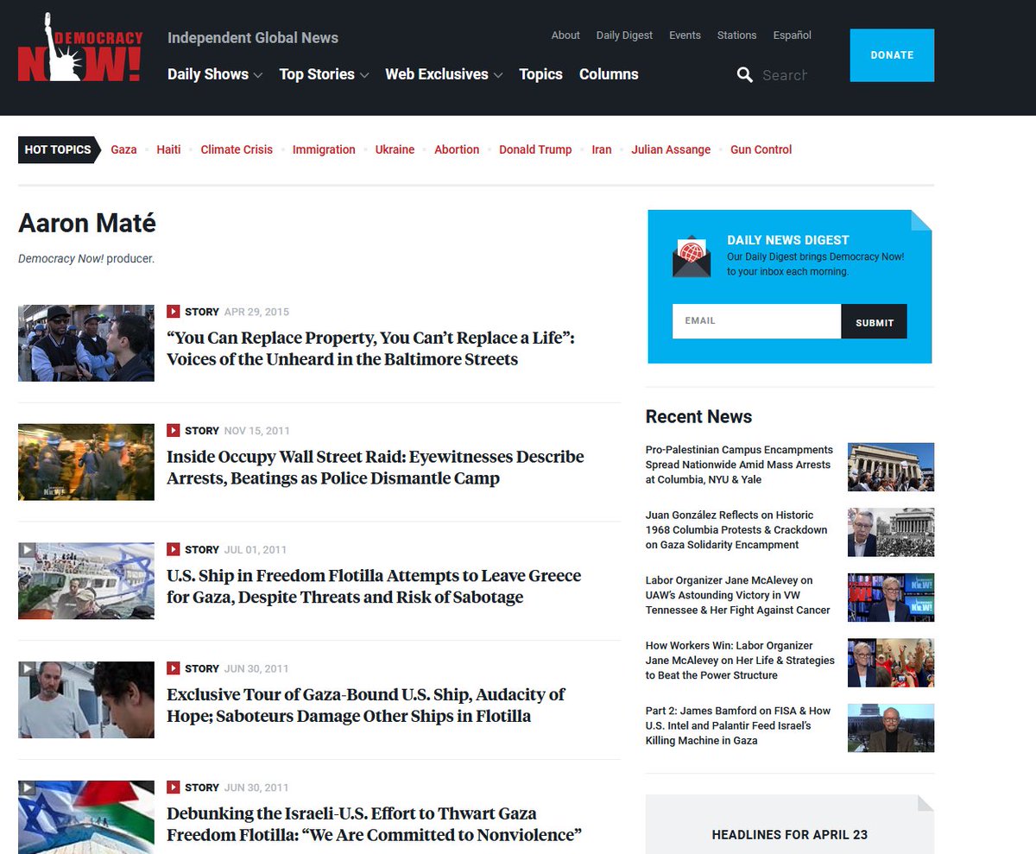Click the red story icon beside Apr 29, 2015
Screen dimensions: 1036x854
pos(173,312)
